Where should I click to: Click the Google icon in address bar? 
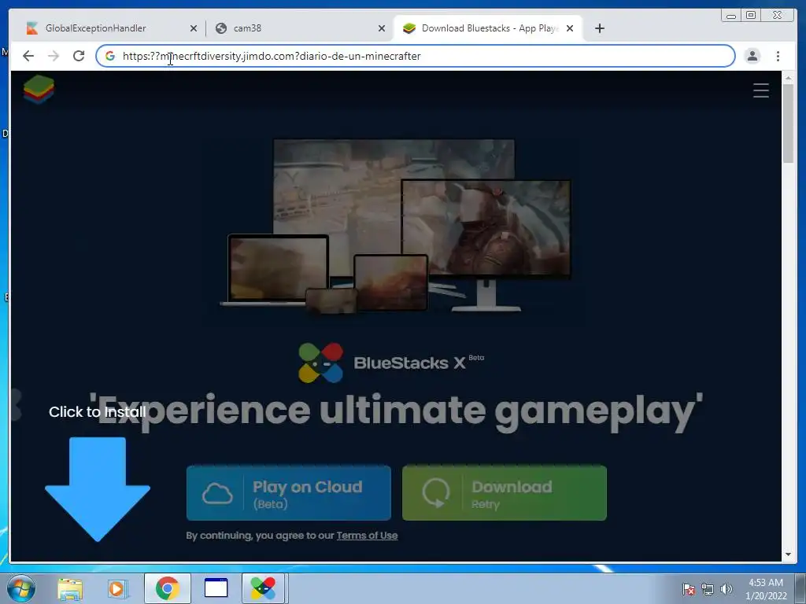click(x=110, y=56)
